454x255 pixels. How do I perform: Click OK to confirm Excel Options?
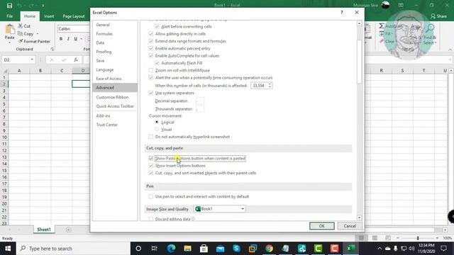click(x=321, y=226)
